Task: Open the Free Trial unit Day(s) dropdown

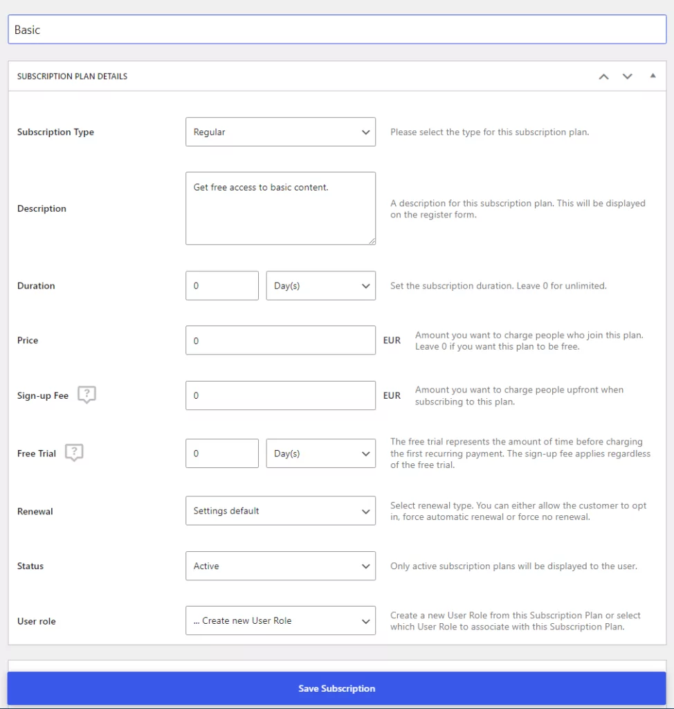Action: 320,454
